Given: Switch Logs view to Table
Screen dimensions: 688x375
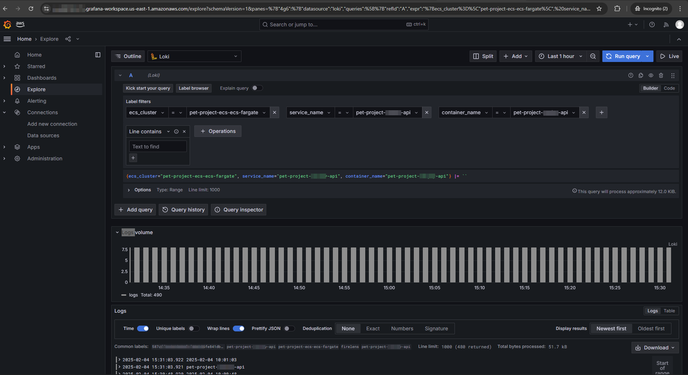Looking at the screenshot, I should [x=669, y=311].
